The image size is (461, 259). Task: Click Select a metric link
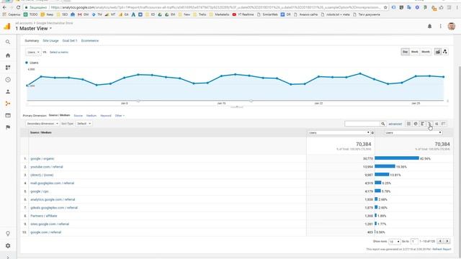tap(59, 53)
